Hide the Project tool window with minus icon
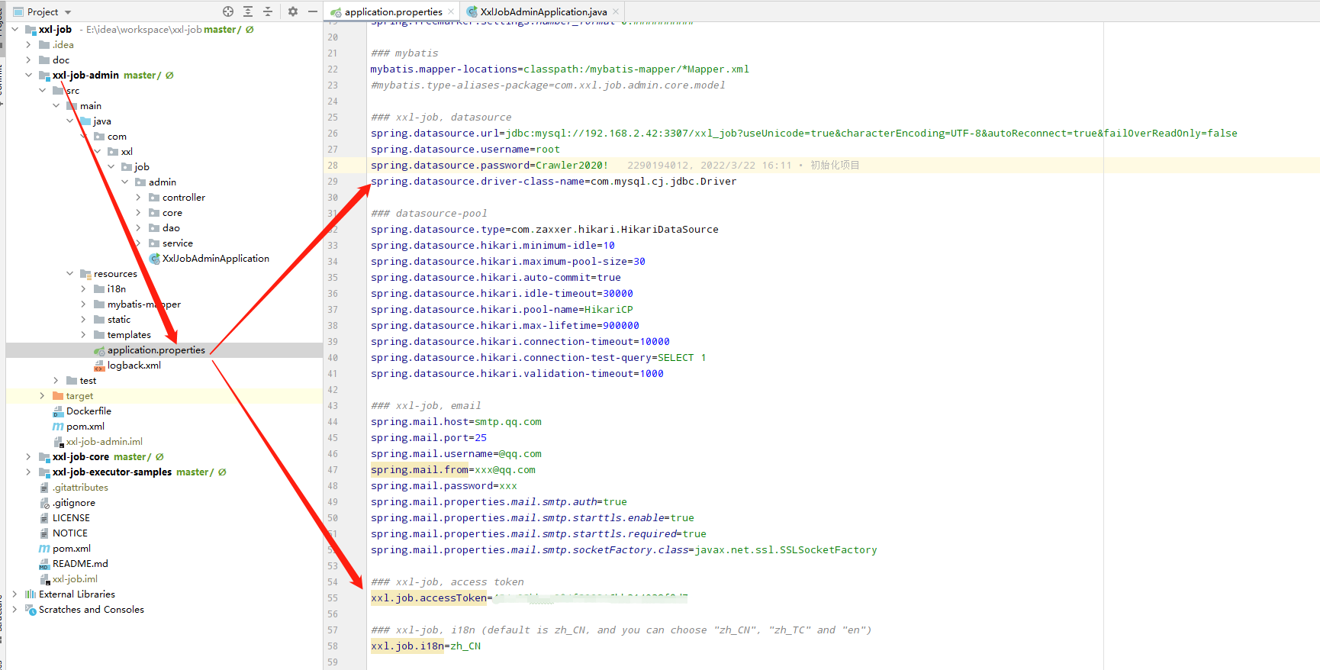This screenshot has width=1320, height=670. pos(312,11)
